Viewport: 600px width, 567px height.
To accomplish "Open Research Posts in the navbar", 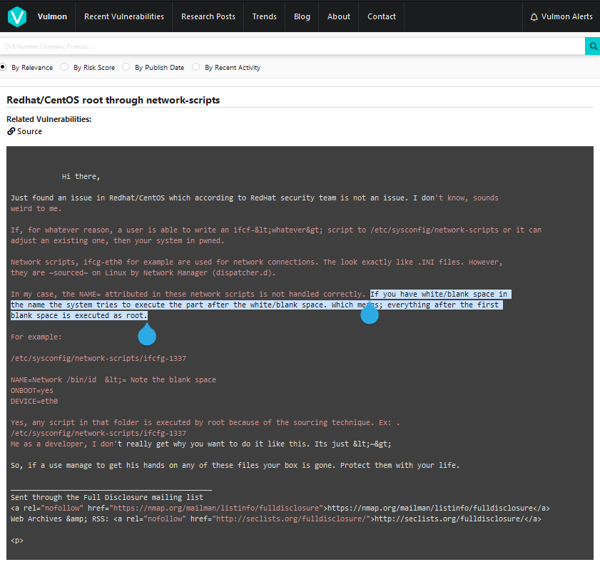I will click(x=208, y=16).
